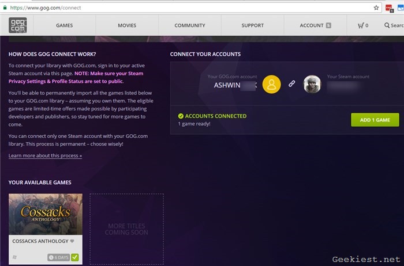The height and width of the screenshot is (266, 404).
Task: Expand the Community menu
Action: pyautogui.click(x=189, y=25)
